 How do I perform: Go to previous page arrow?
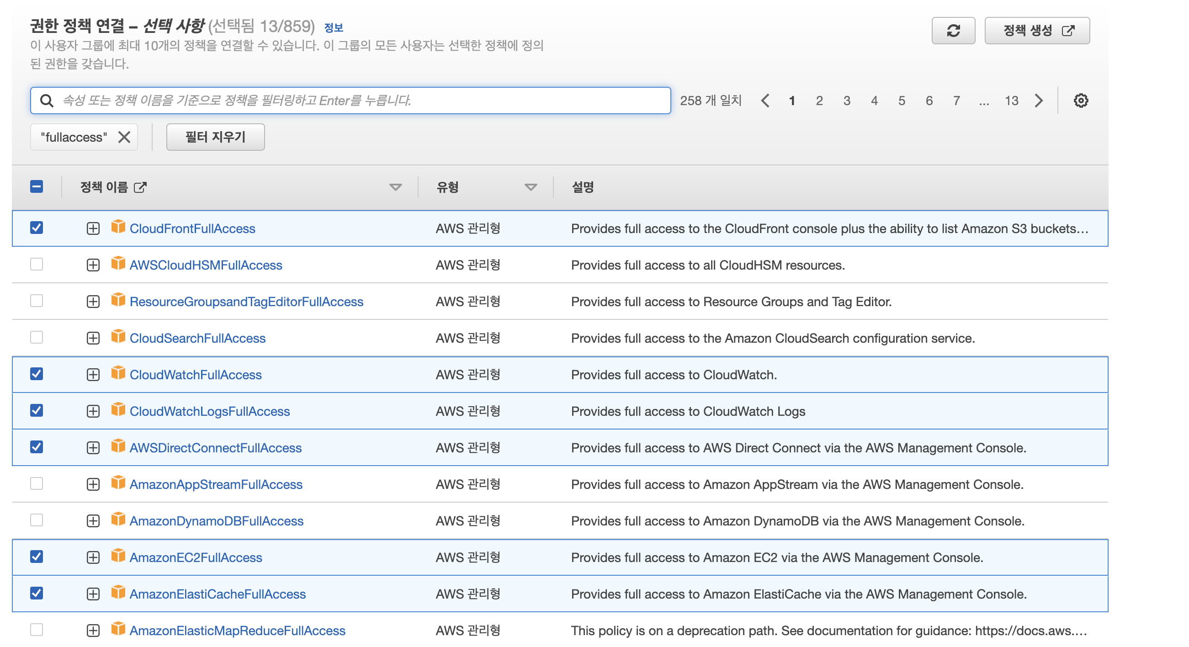pos(765,101)
